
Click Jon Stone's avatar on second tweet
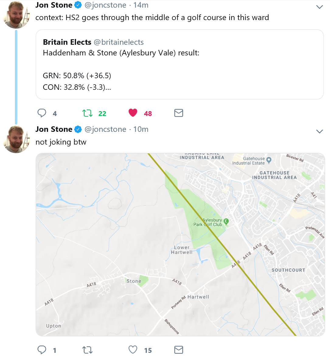[16, 139]
